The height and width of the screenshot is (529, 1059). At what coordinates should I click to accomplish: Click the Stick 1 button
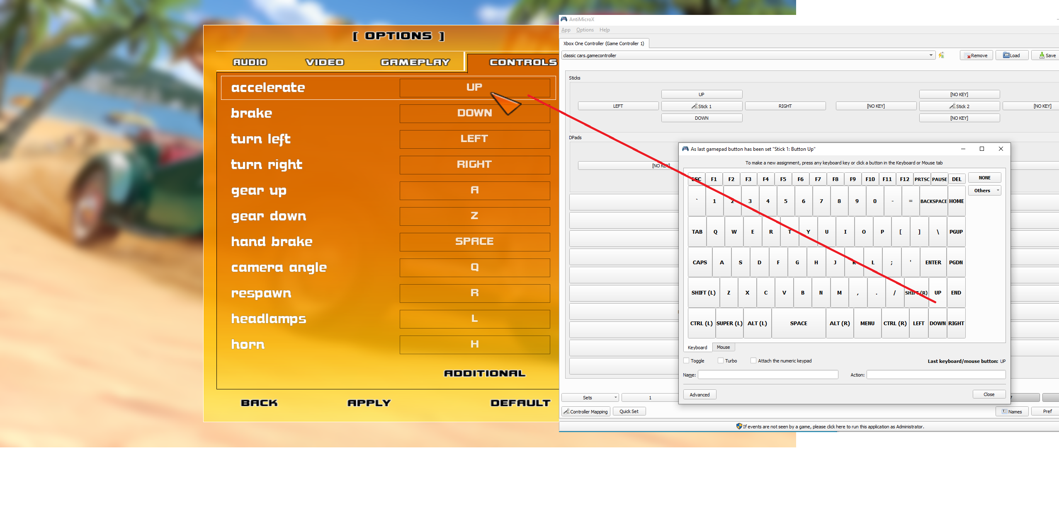[702, 106]
